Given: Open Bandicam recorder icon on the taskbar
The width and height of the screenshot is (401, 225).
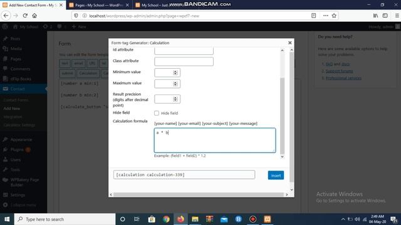Looking at the screenshot, I should click(x=253, y=219).
